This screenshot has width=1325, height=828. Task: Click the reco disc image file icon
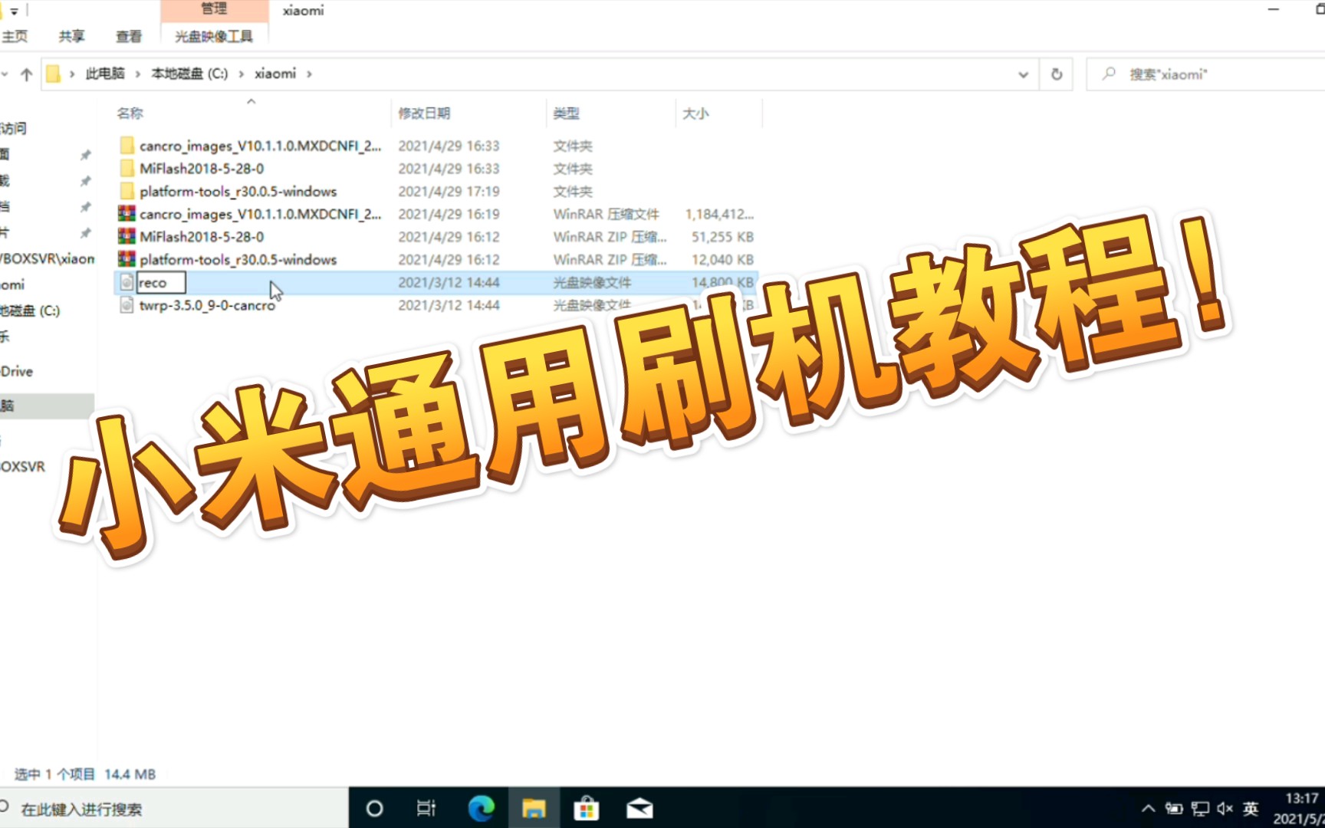point(127,282)
